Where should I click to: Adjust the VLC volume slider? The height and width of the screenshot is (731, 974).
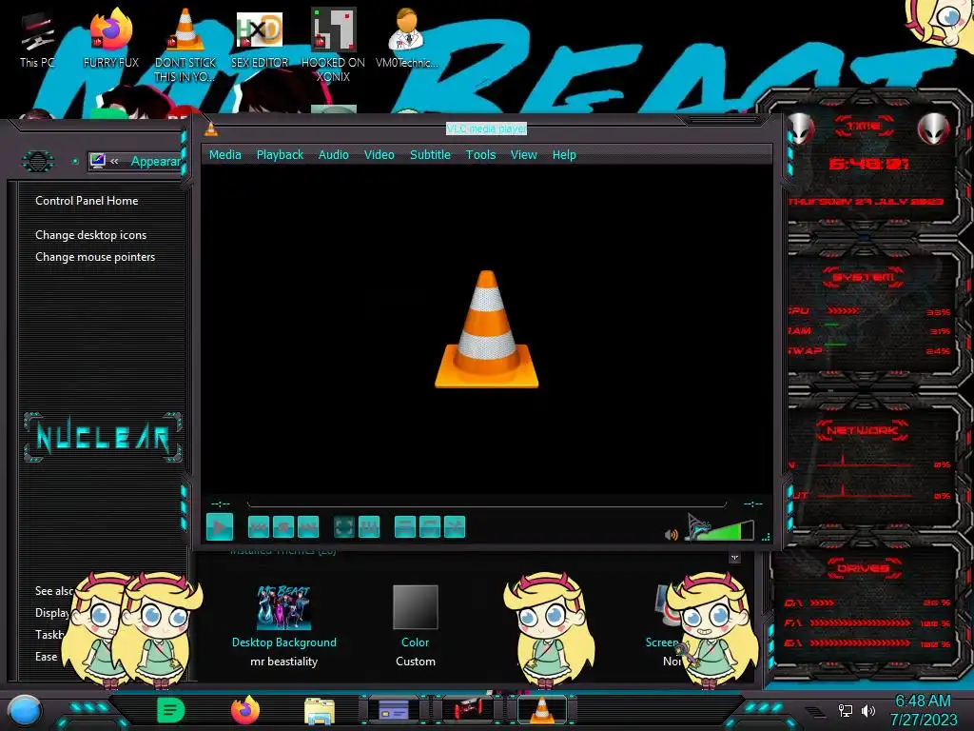721,530
